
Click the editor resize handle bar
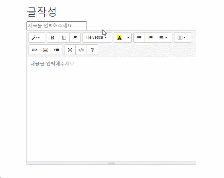(x=111, y=163)
